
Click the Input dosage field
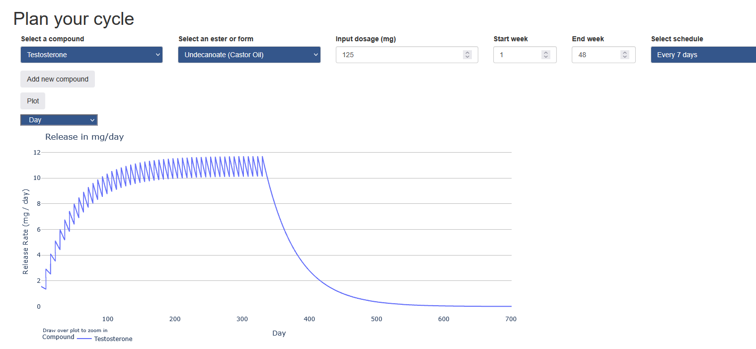[x=397, y=55]
